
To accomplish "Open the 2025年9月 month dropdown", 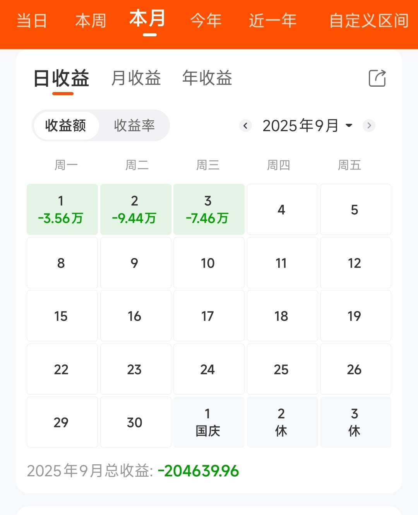I will [x=307, y=126].
